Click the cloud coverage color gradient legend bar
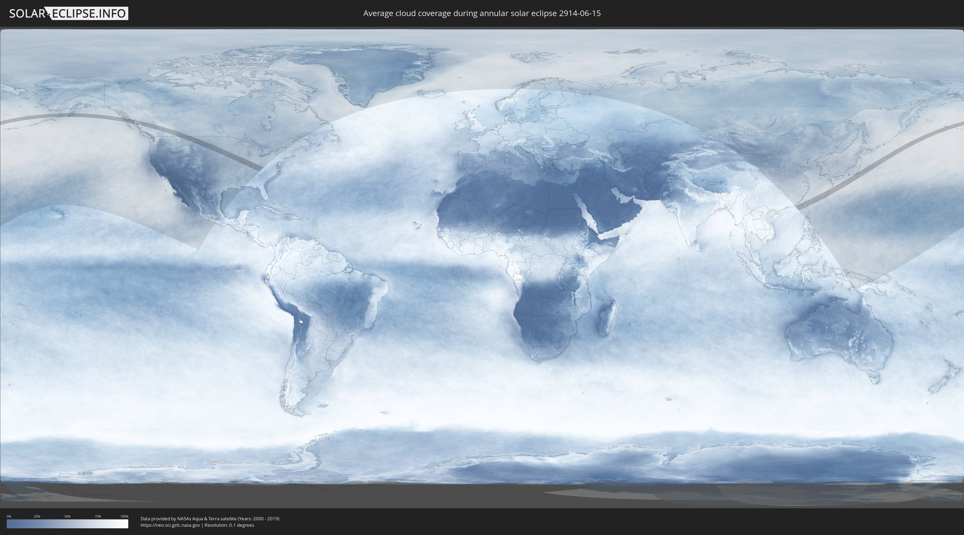This screenshot has width=964, height=535. click(67, 524)
